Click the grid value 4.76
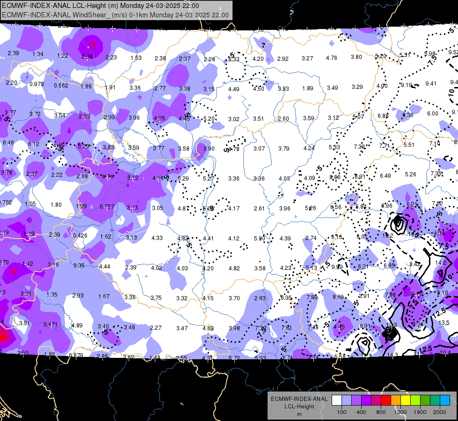The height and width of the screenshot is (421, 458). coord(332,58)
